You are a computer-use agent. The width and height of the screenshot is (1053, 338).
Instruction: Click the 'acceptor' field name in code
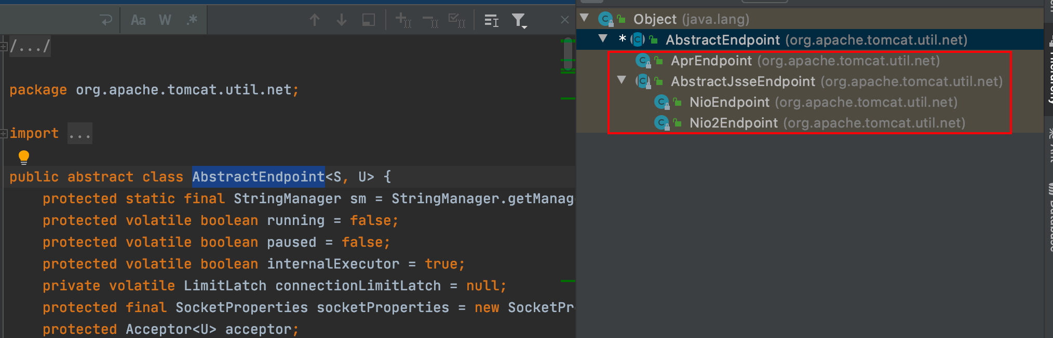point(259,330)
